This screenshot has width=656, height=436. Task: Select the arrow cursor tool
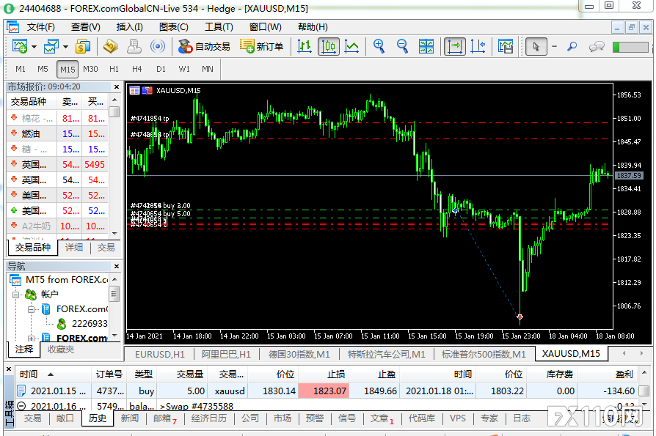(x=536, y=46)
